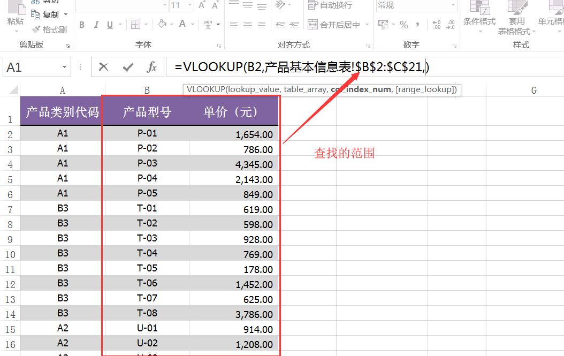The height and width of the screenshot is (356, 564).
Task: Click the col_index_num argument in tooltip
Action: pos(361,89)
